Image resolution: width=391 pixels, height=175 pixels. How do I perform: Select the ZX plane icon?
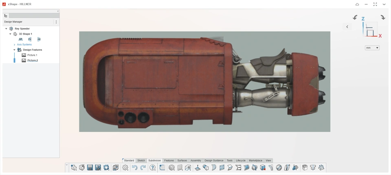[x=39, y=39]
